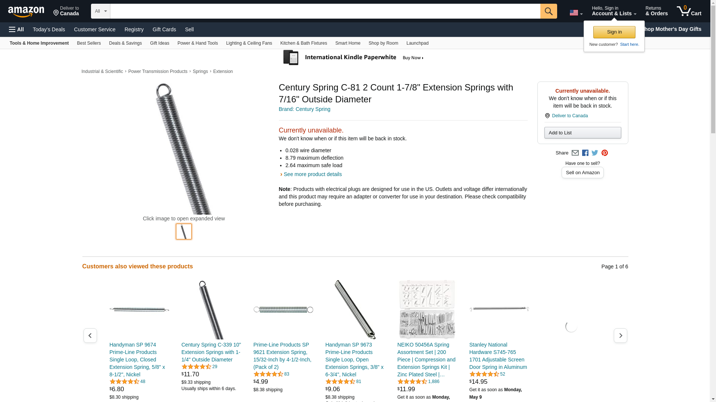The height and width of the screenshot is (402, 716).
Task: Click the yellow Sign in button
Action: tap(614, 32)
